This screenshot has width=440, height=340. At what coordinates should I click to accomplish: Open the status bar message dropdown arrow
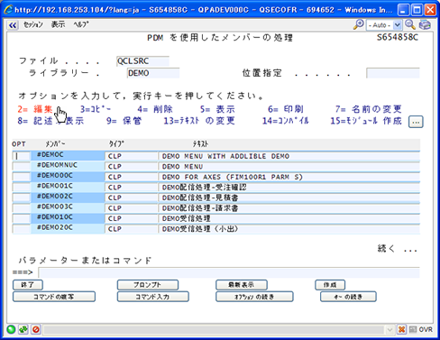[390, 330]
